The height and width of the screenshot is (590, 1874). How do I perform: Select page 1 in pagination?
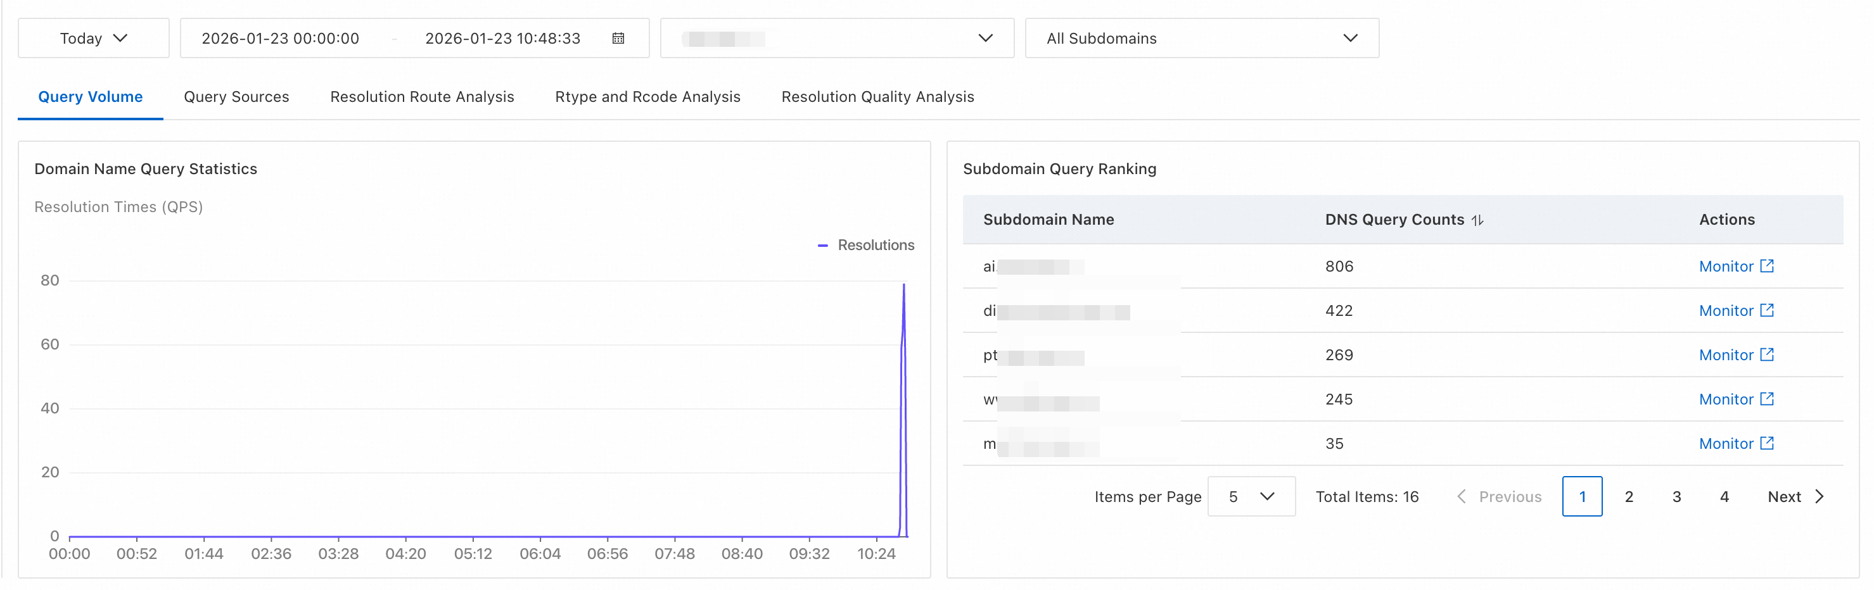point(1583,497)
